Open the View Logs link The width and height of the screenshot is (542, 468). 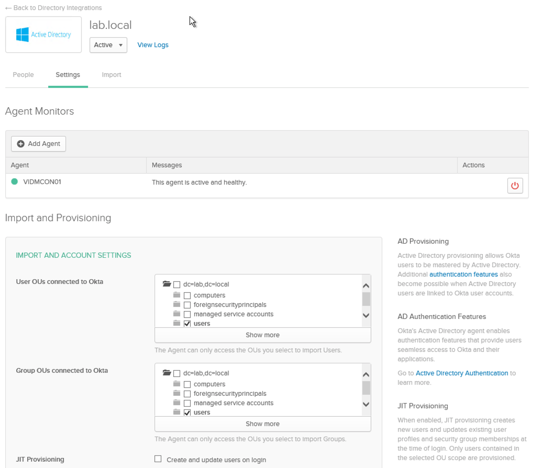point(153,45)
